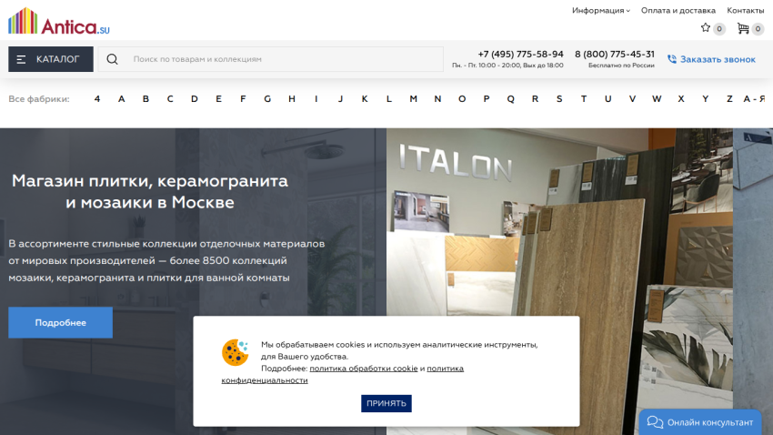
Task: Select letter M in factories list
Action: pos(413,99)
